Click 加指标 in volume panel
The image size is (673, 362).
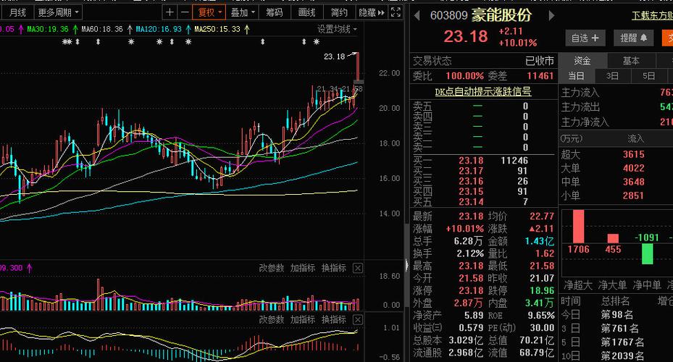coord(303,268)
